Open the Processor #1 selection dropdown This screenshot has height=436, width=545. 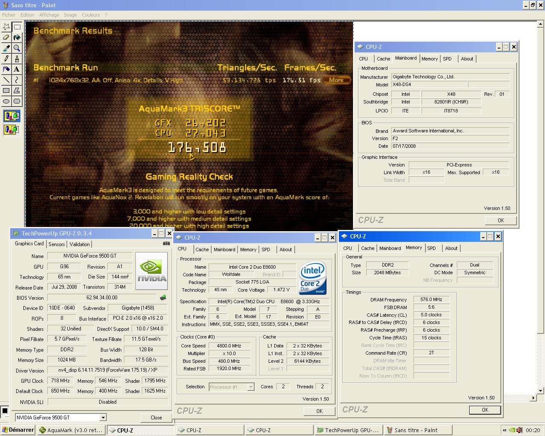point(251,387)
